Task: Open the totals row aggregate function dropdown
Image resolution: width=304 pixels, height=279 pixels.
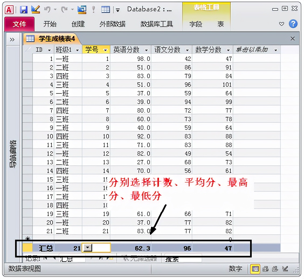Action: 88,247
